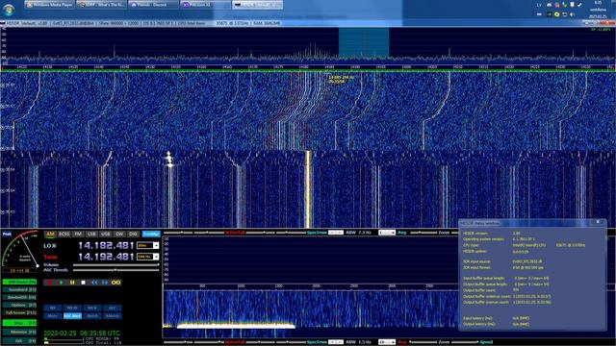
Task: Click the blue fast-forward arrows button
Action: [105, 283]
